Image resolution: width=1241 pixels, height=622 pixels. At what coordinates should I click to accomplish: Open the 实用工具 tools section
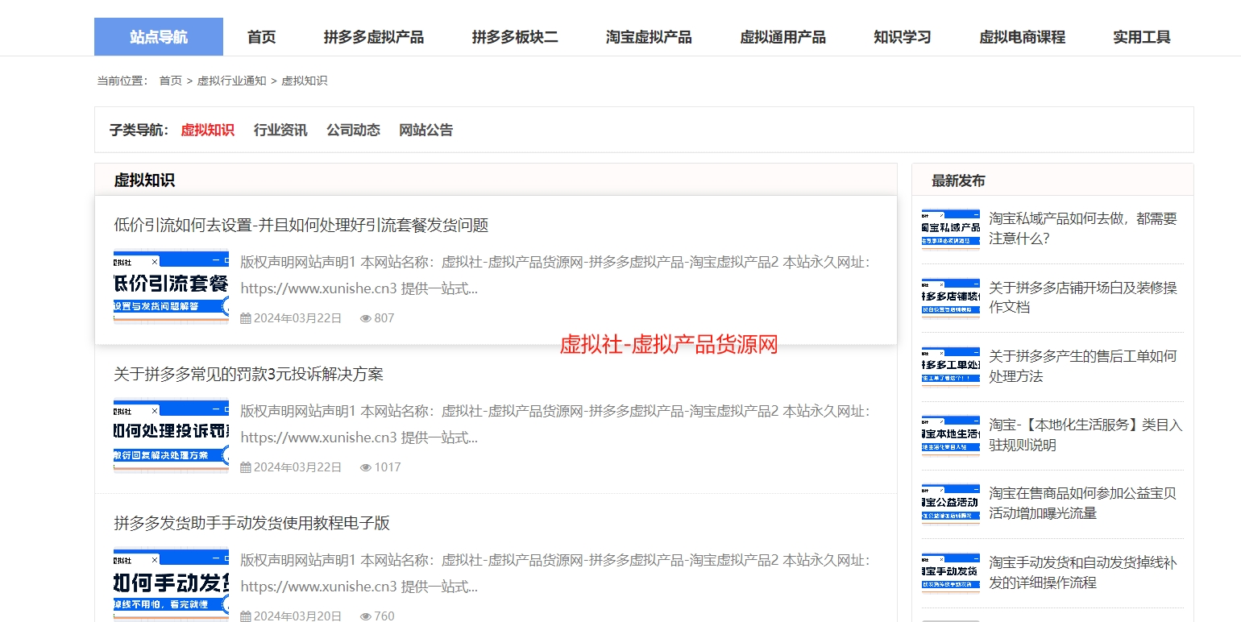click(1140, 36)
